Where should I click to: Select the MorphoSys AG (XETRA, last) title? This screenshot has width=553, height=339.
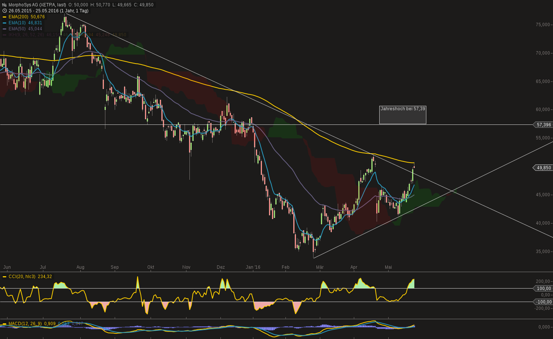click(x=37, y=5)
